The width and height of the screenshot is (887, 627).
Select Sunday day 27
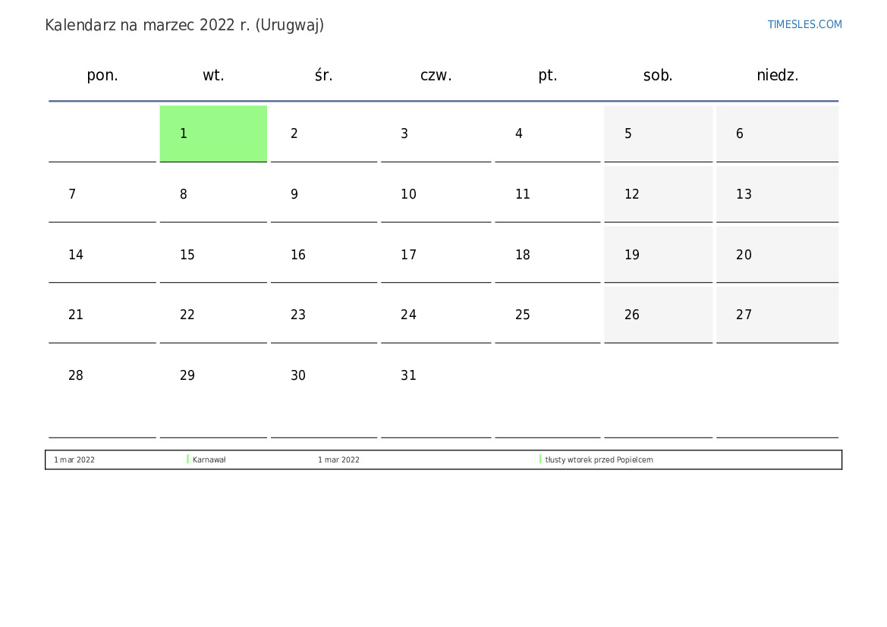[777, 315]
